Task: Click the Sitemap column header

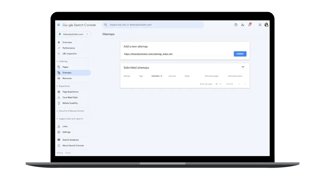Action: [x=127, y=76]
